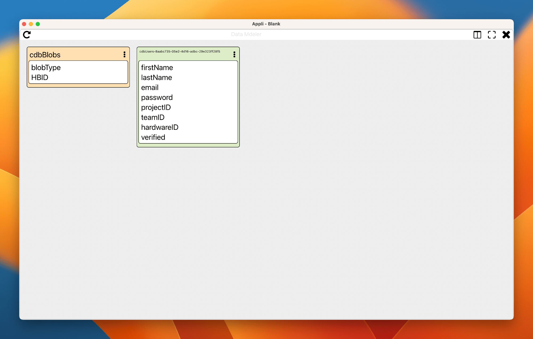Pick the hardwareID field
Screen dimensions: 533x339
(x=160, y=127)
